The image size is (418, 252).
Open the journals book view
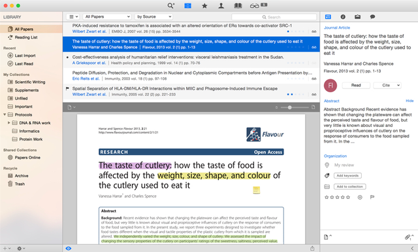[x=238, y=5]
